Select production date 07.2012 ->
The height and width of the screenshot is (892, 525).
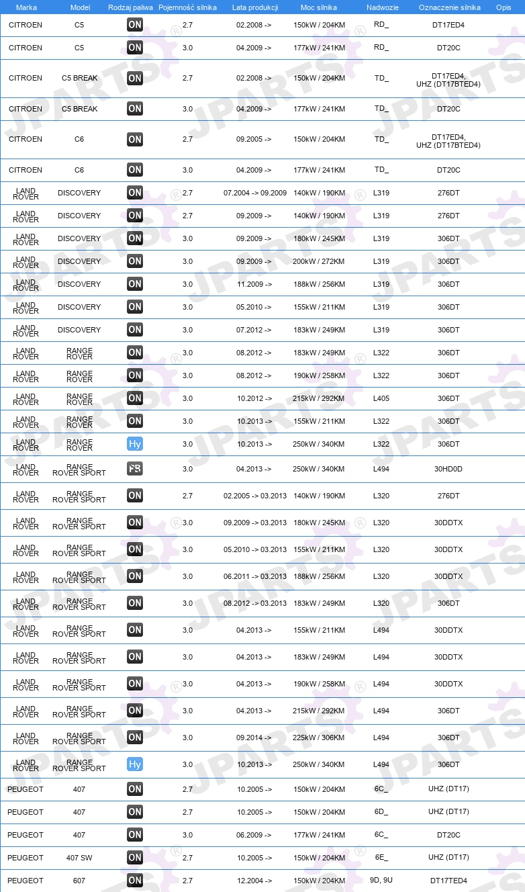[x=254, y=330]
